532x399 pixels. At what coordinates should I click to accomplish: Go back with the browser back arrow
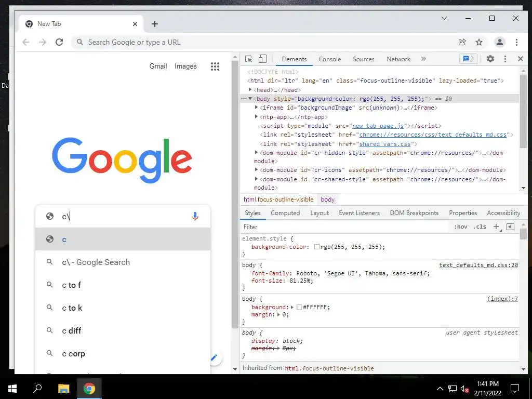26,42
